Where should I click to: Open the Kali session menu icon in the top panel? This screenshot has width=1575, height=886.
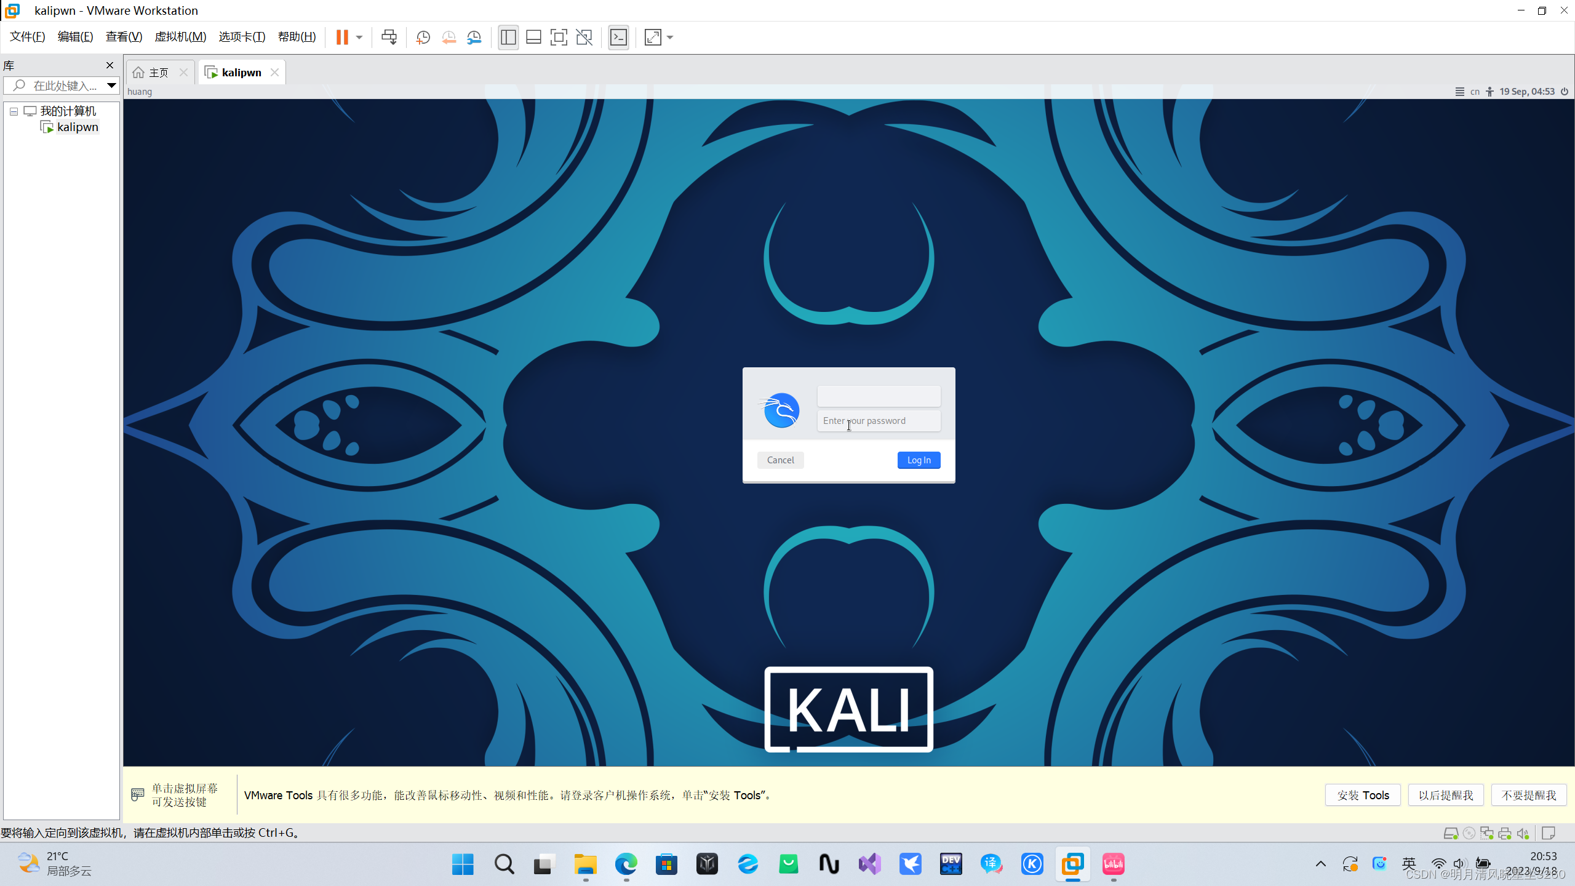1459,92
